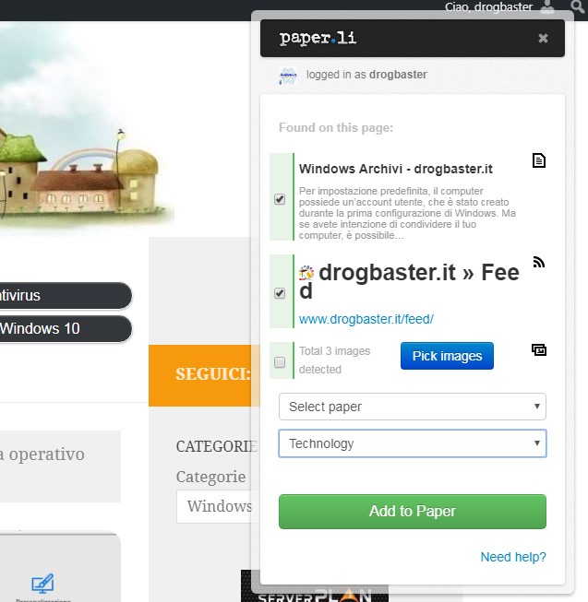Click the Pick images button

pos(447,356)
